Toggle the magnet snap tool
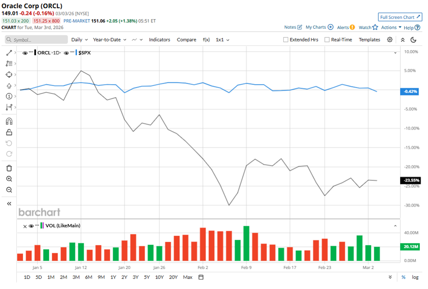Image resolution: width=428 pixels, height=289 pixels. pyautogui.click(x=9, y=121)
